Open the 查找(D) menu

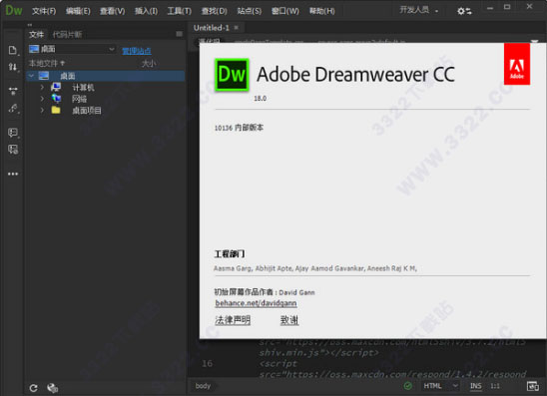pyautogui.click(x=215, y=11)
